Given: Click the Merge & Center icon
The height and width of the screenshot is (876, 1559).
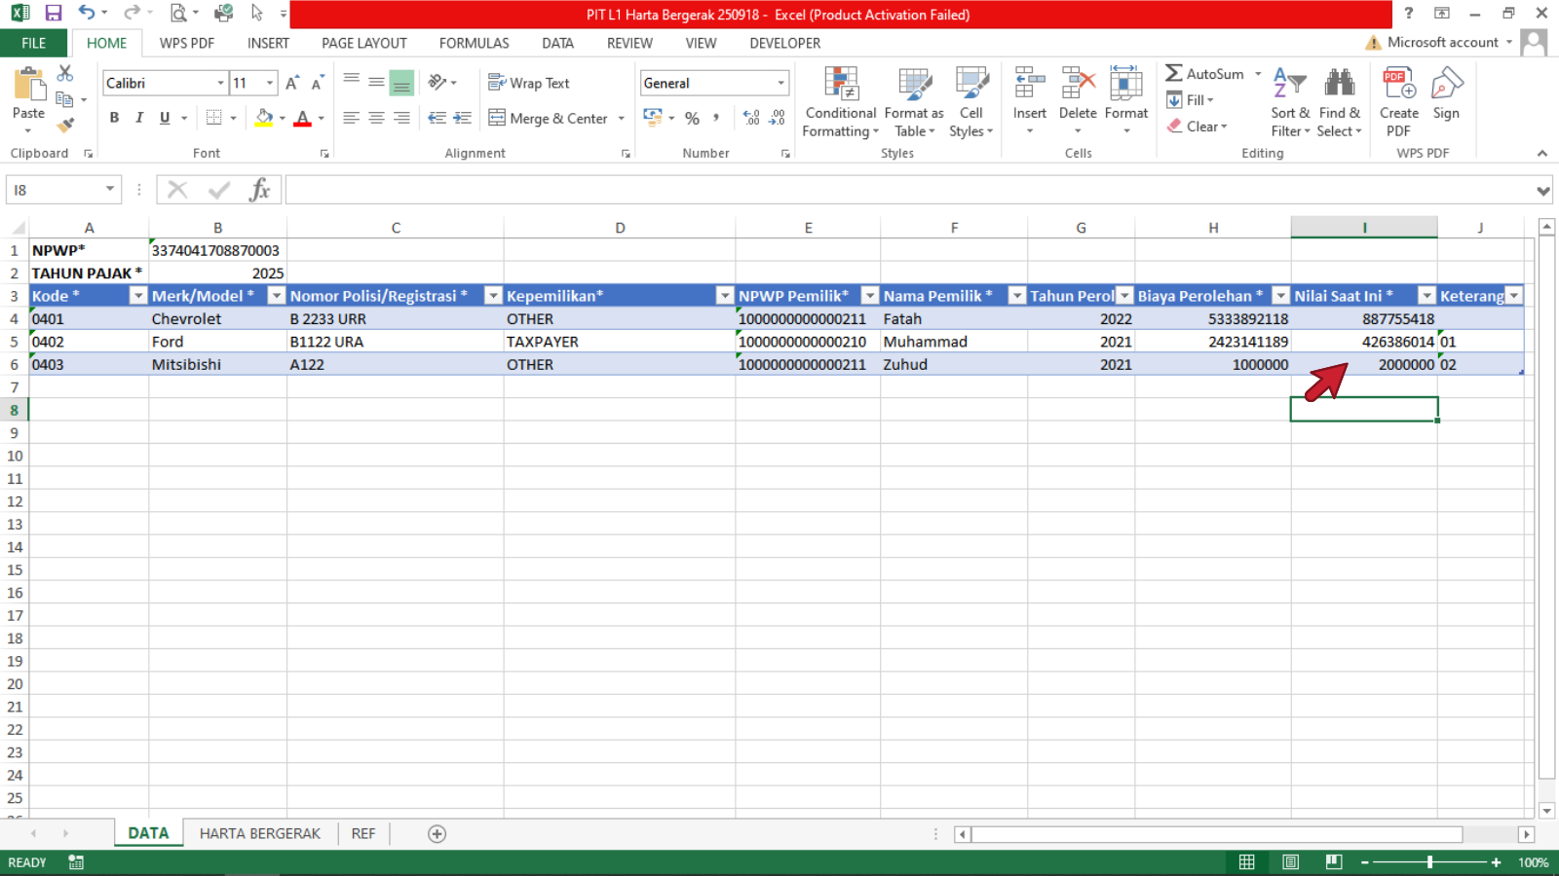Looking at the screenshot, I should coord(549,118).
